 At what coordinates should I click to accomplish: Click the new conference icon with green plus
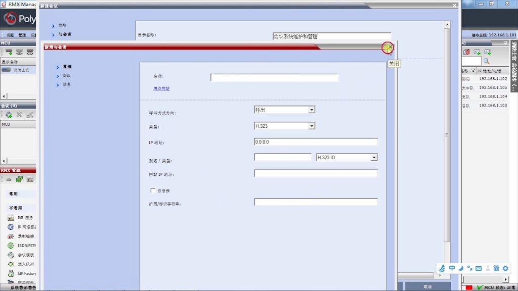[x=9, y=115]
